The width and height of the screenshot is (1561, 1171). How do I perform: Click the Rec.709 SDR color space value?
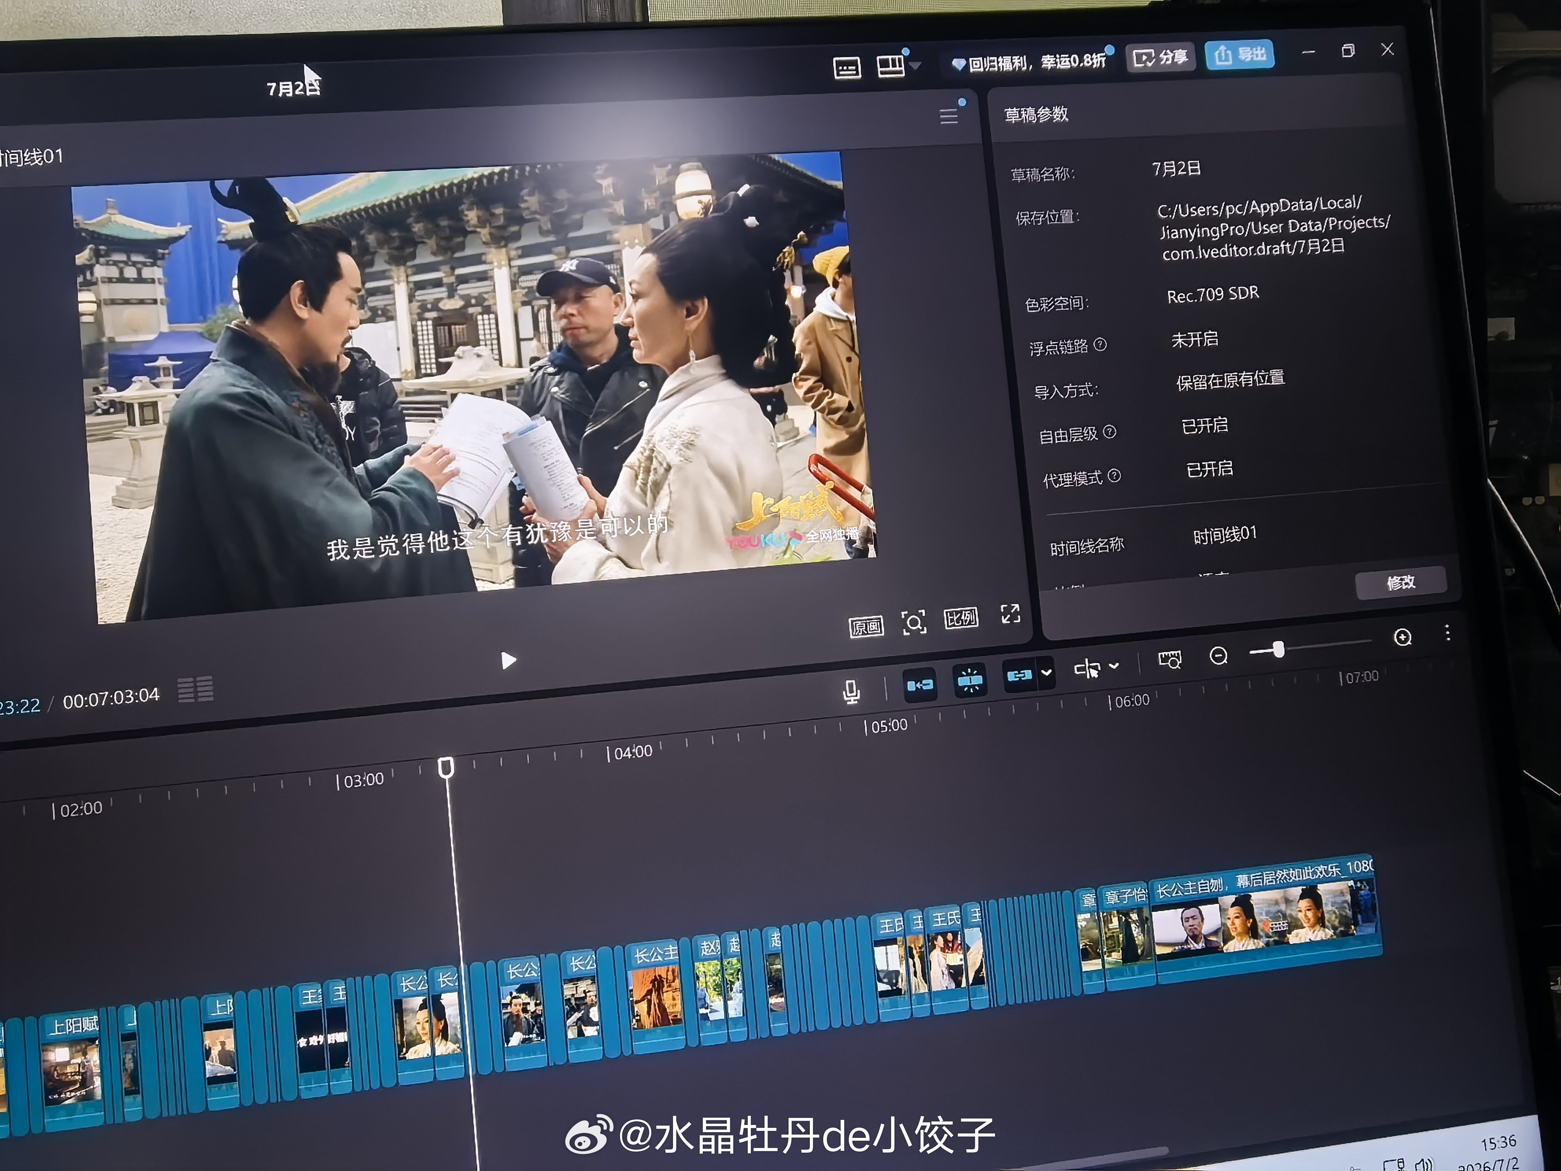pyautogui.click(x=1213, y=294)
